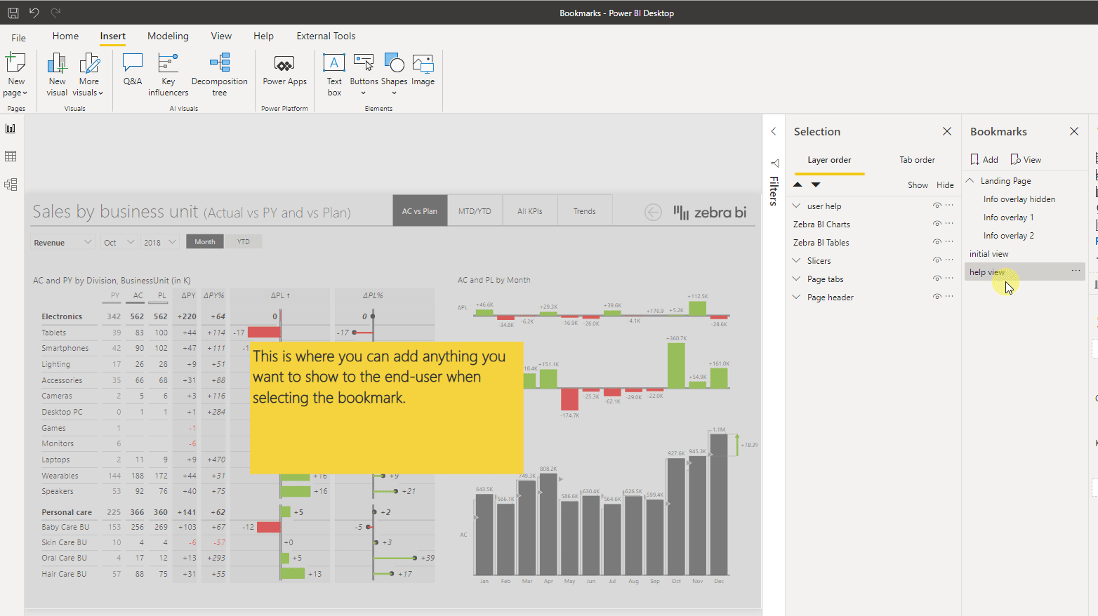Screen dimensions: 1098x616
Task: Switch to the View ribbon tab
Action: coord(221,36)
